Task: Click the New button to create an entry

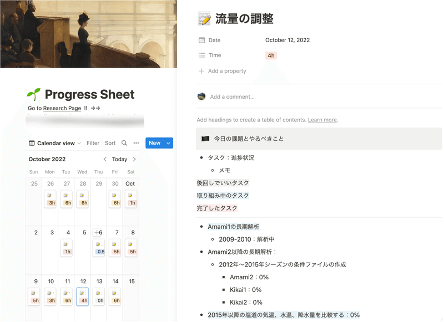Action: (x=153, y=143)
